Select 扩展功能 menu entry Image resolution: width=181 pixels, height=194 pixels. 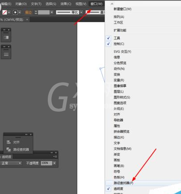(143, 31)
